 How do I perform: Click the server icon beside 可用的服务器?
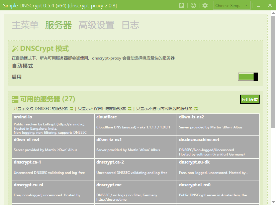(15, 99)
